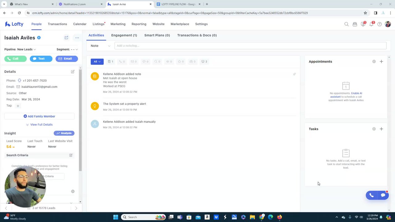Open the Transactions menu item
This screenshot has height=222, width=395.
[x=57, y=24]
